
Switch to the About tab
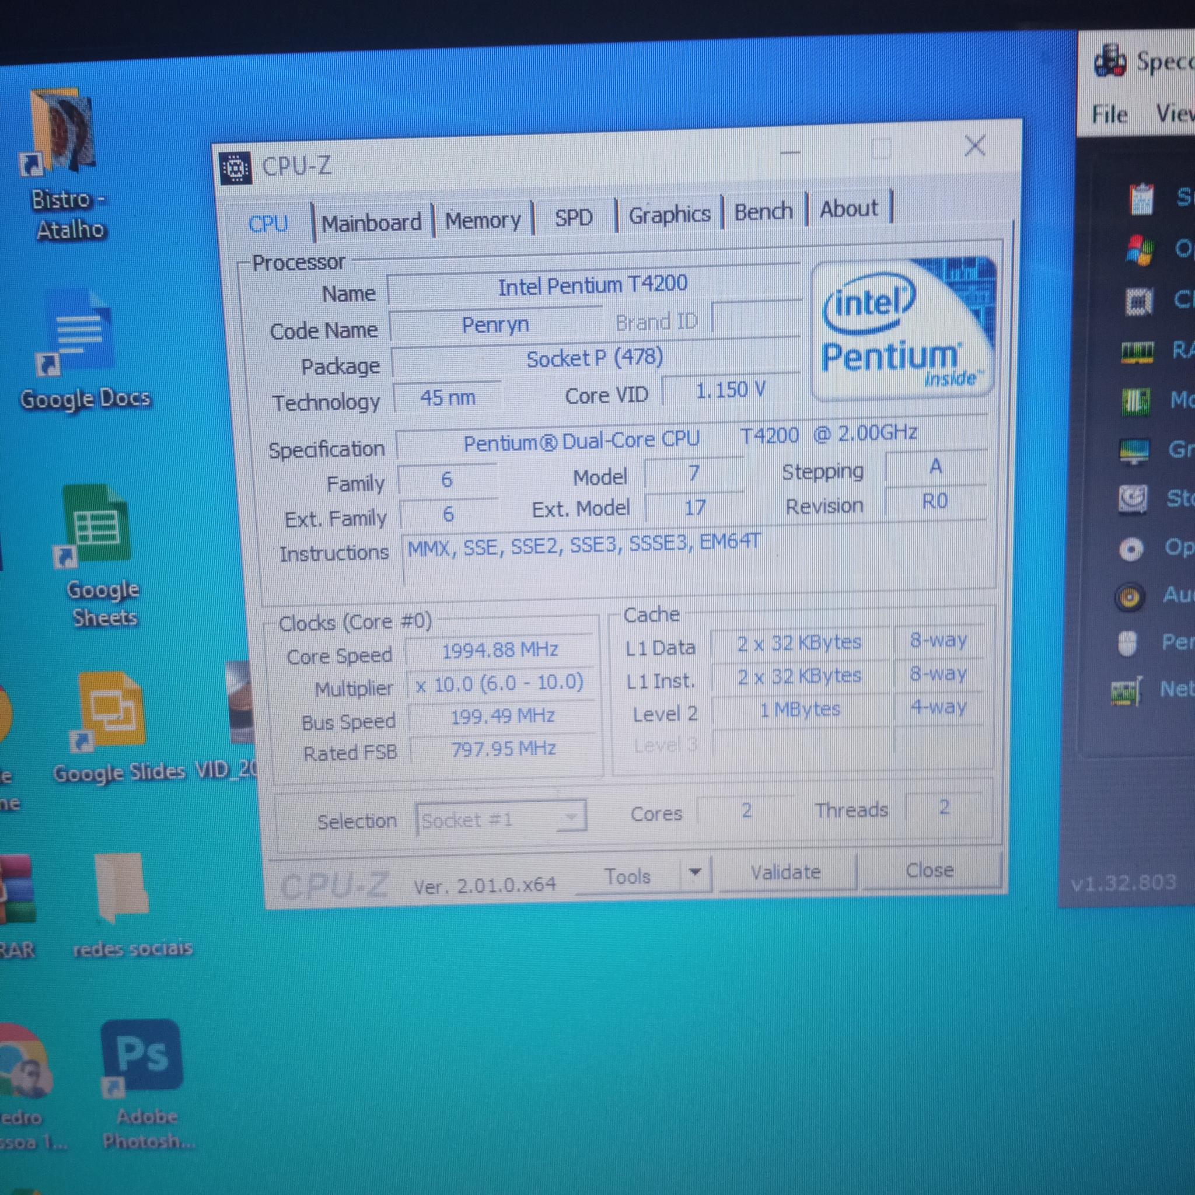pyautogui.click(x=848, y=208)
